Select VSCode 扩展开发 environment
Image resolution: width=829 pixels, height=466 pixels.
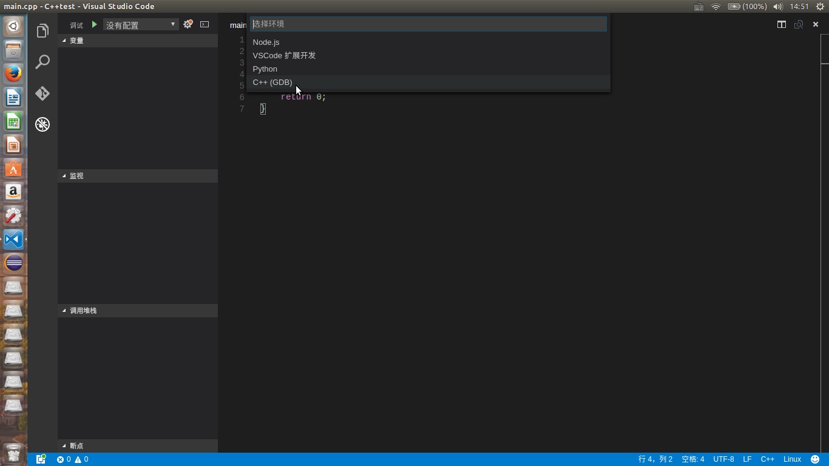point(428,55)
